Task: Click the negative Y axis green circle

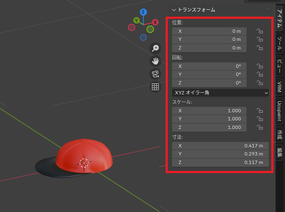Action: [150, 29]
